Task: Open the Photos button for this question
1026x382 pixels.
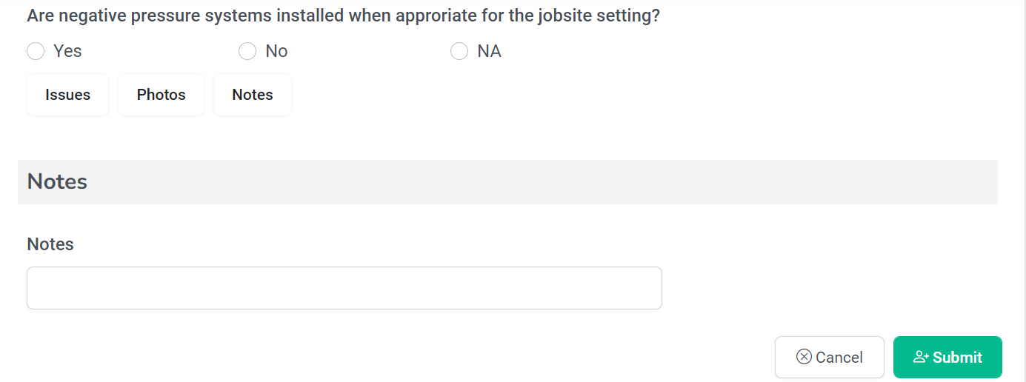Action: click(161, 95)
